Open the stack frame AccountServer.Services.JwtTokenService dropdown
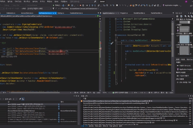This screenshot has width=193, height=128. point(84,9)
